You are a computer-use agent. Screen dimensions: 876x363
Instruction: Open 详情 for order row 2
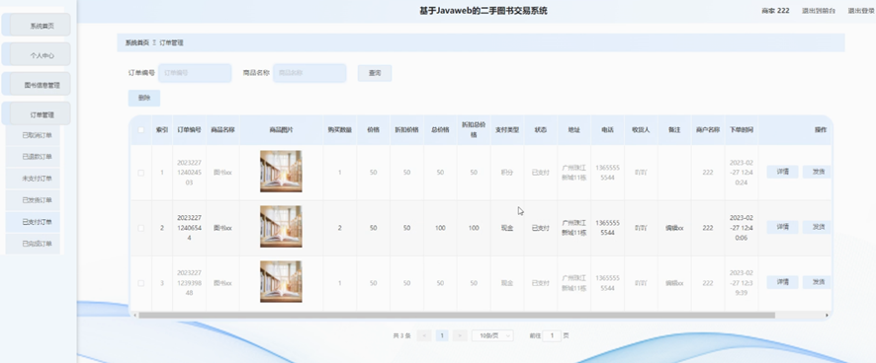[x=782, y=227]
